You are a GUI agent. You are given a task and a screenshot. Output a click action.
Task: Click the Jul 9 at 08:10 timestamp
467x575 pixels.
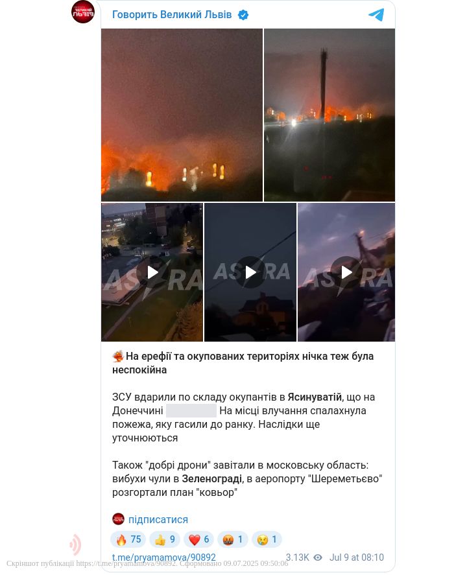coord(357,557)
